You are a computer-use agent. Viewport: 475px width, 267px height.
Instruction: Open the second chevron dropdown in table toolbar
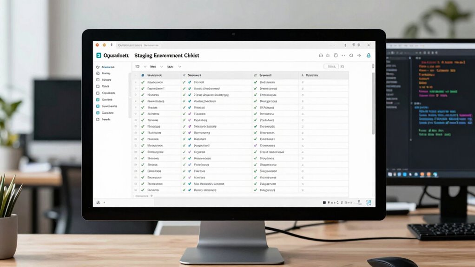click(x=161, y=66)
